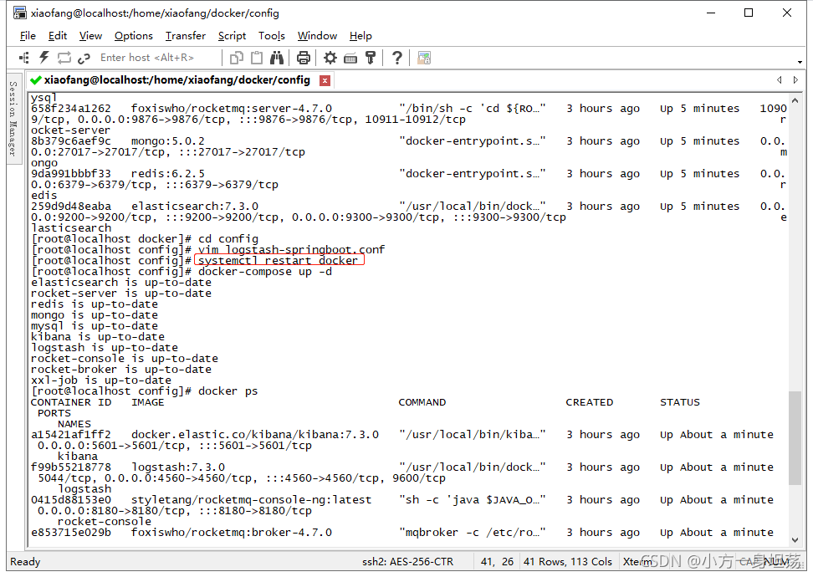The image size is (813, 577).
Task: Close the session tab with red X
Action: [325, 80]
